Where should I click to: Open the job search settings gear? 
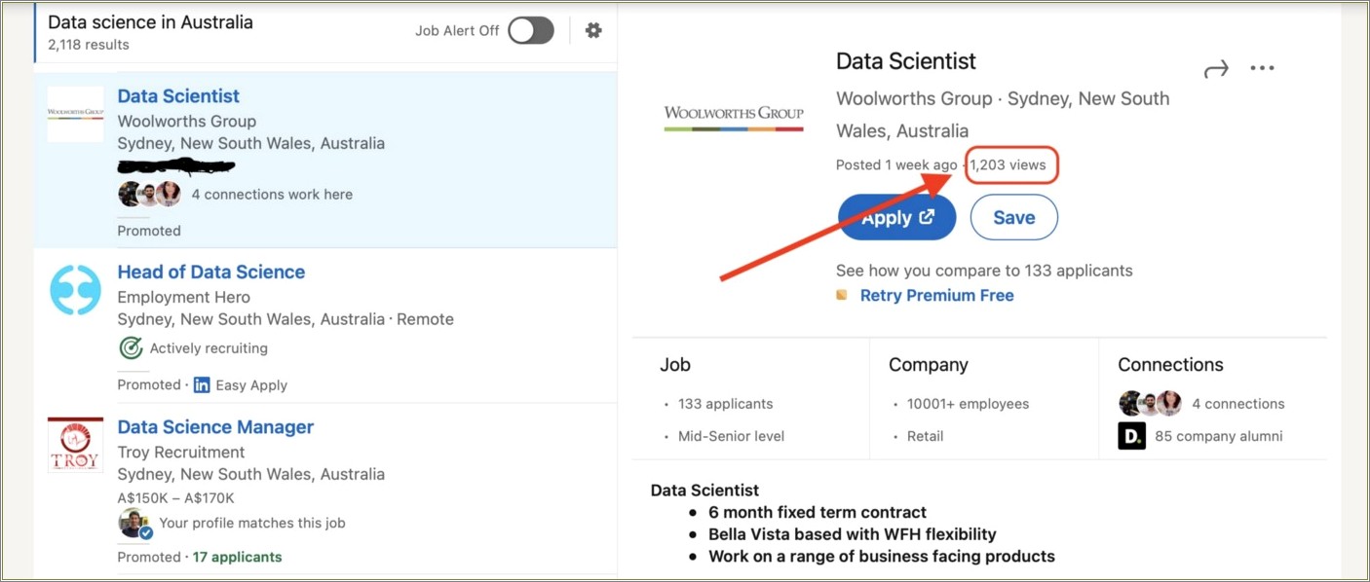pos(593,30)
